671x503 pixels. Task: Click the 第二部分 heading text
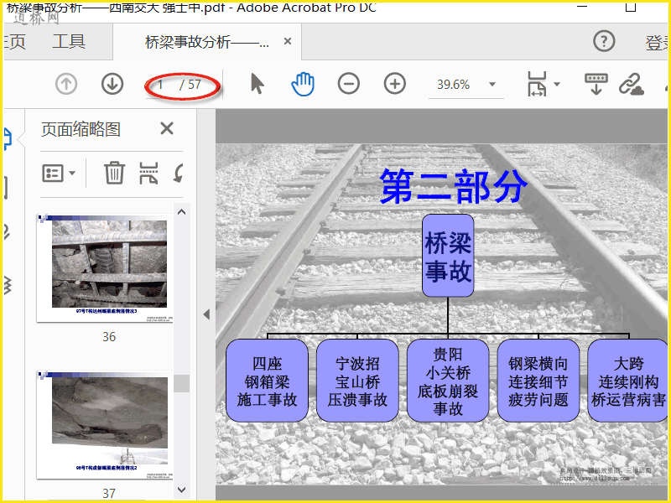click(x=453, y=186)
